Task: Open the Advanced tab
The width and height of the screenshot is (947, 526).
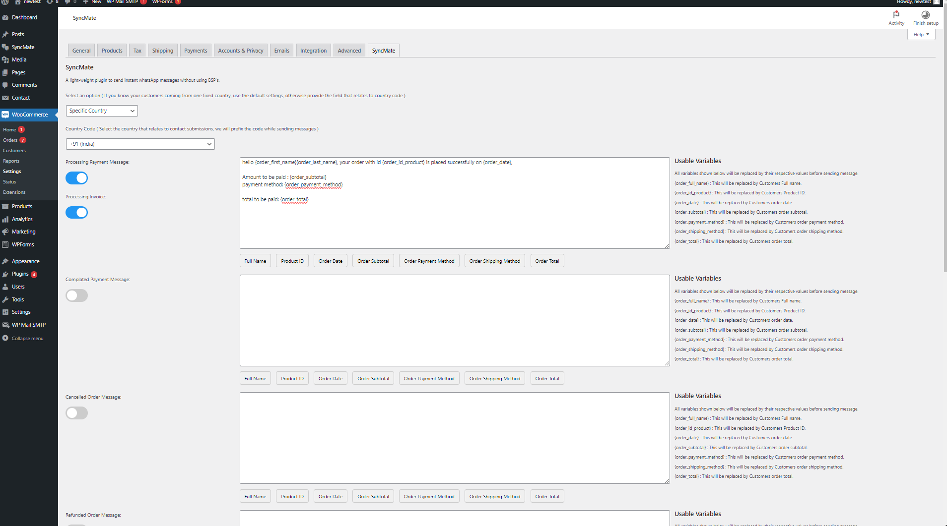Action: click(x=349, y=51)
